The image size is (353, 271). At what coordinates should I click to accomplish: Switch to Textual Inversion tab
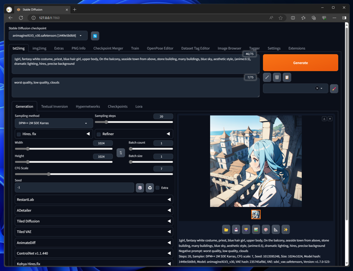(54, 107)
